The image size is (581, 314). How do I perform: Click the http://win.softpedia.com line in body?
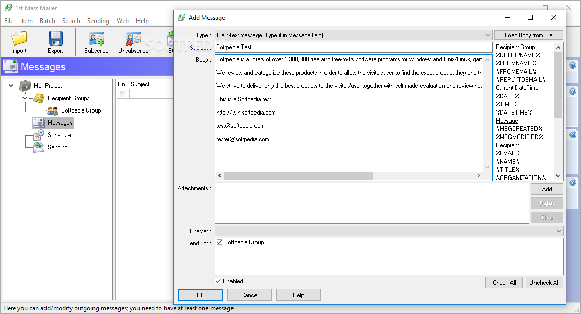pos(246,113)
